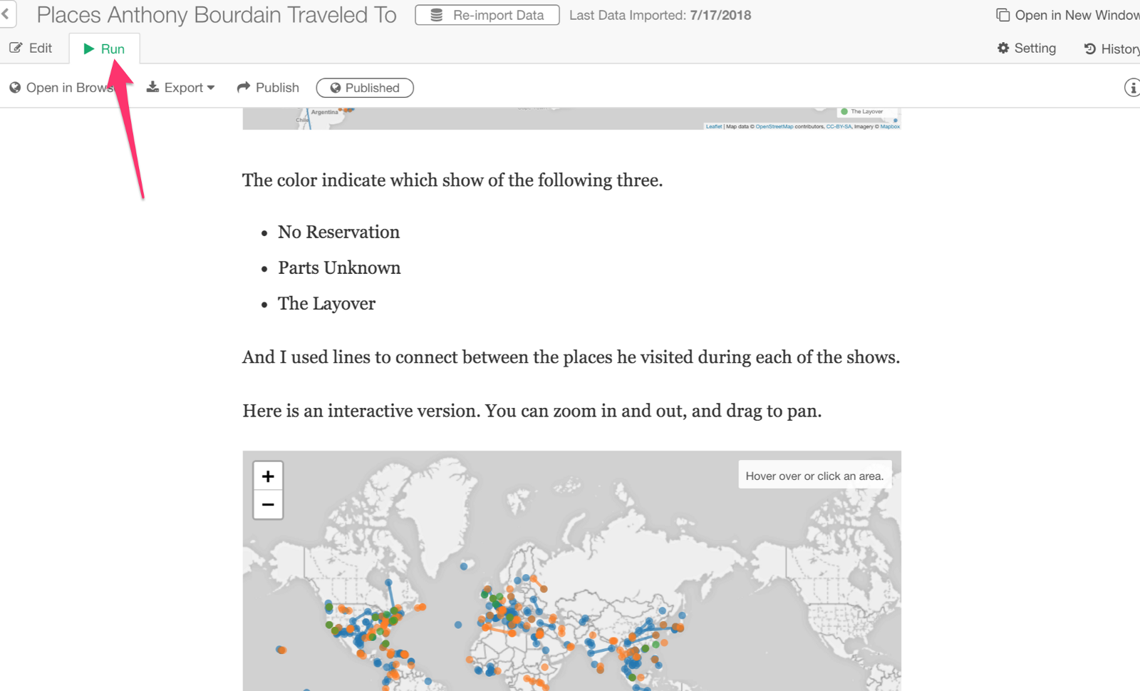Zoom out on the interactive map
The height and width of the screenshot is (691, 1140).
[268, 505]
